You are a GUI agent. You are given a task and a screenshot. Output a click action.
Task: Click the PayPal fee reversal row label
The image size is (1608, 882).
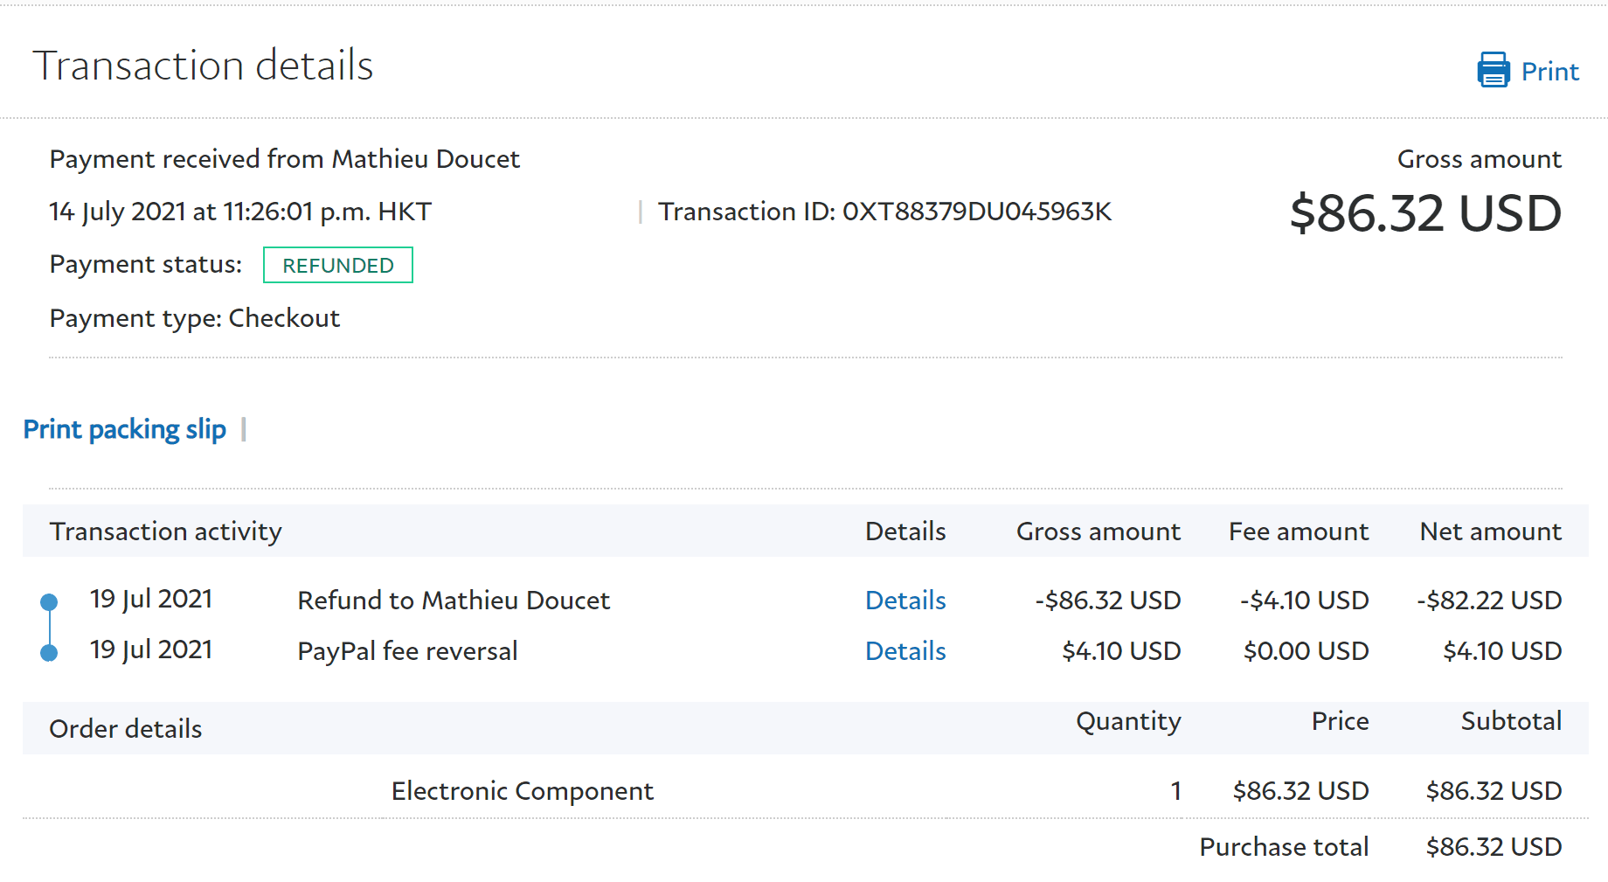(407, 651)
